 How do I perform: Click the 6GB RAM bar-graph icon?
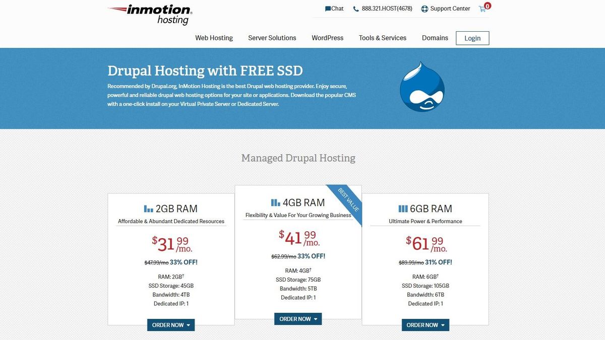[403, 208]
